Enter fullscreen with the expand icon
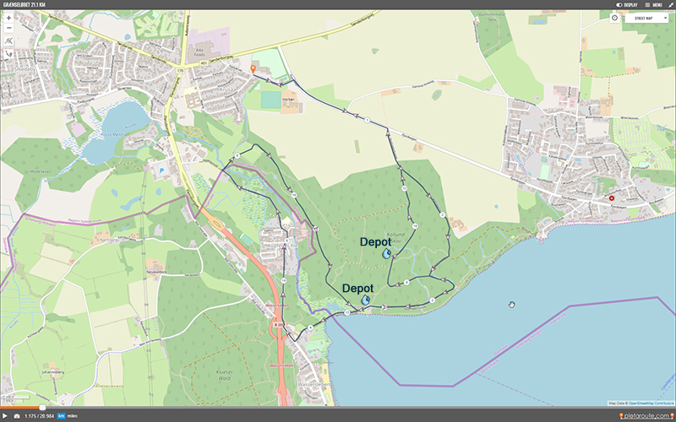This screenshot has height=422, width=676. point(668,4)
